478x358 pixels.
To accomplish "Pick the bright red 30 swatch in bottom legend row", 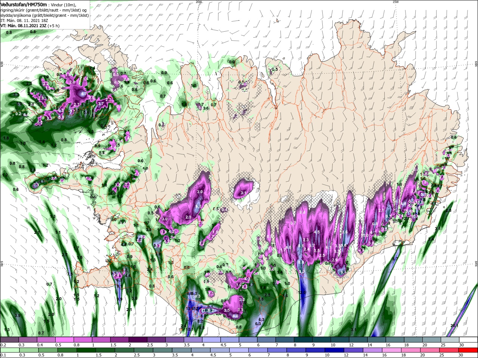I will pyautogui.click(x=469, y=350).
